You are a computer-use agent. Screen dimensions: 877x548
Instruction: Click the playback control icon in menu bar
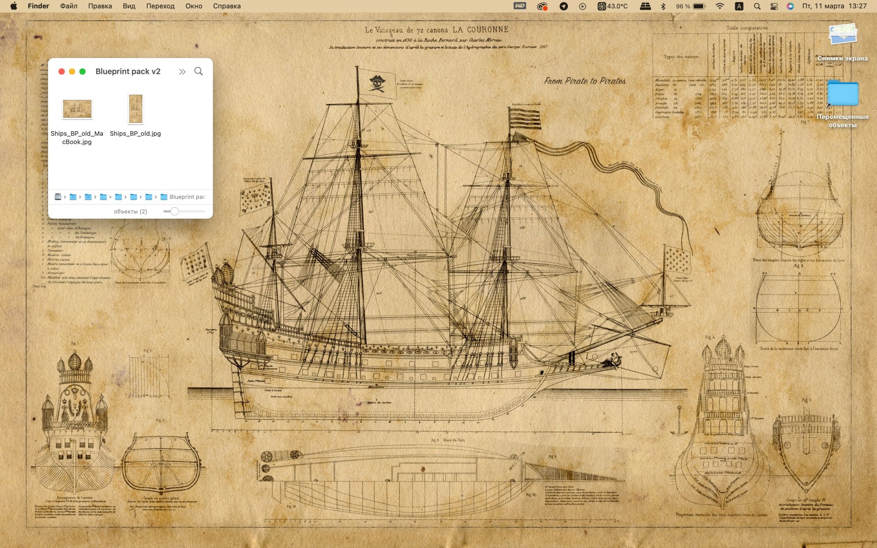583,6
